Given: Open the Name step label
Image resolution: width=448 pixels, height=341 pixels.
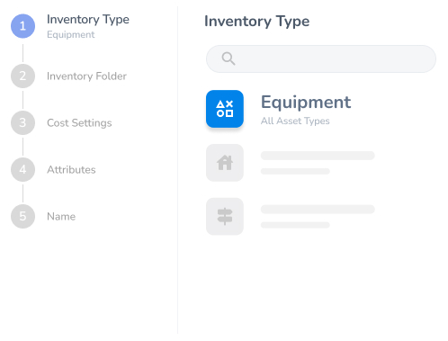Looking at the screenshot, I should (61, 217).
